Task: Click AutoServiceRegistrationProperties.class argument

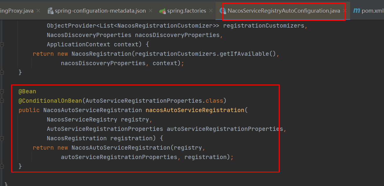Action: pyautogui.click(x=154, y=101)
